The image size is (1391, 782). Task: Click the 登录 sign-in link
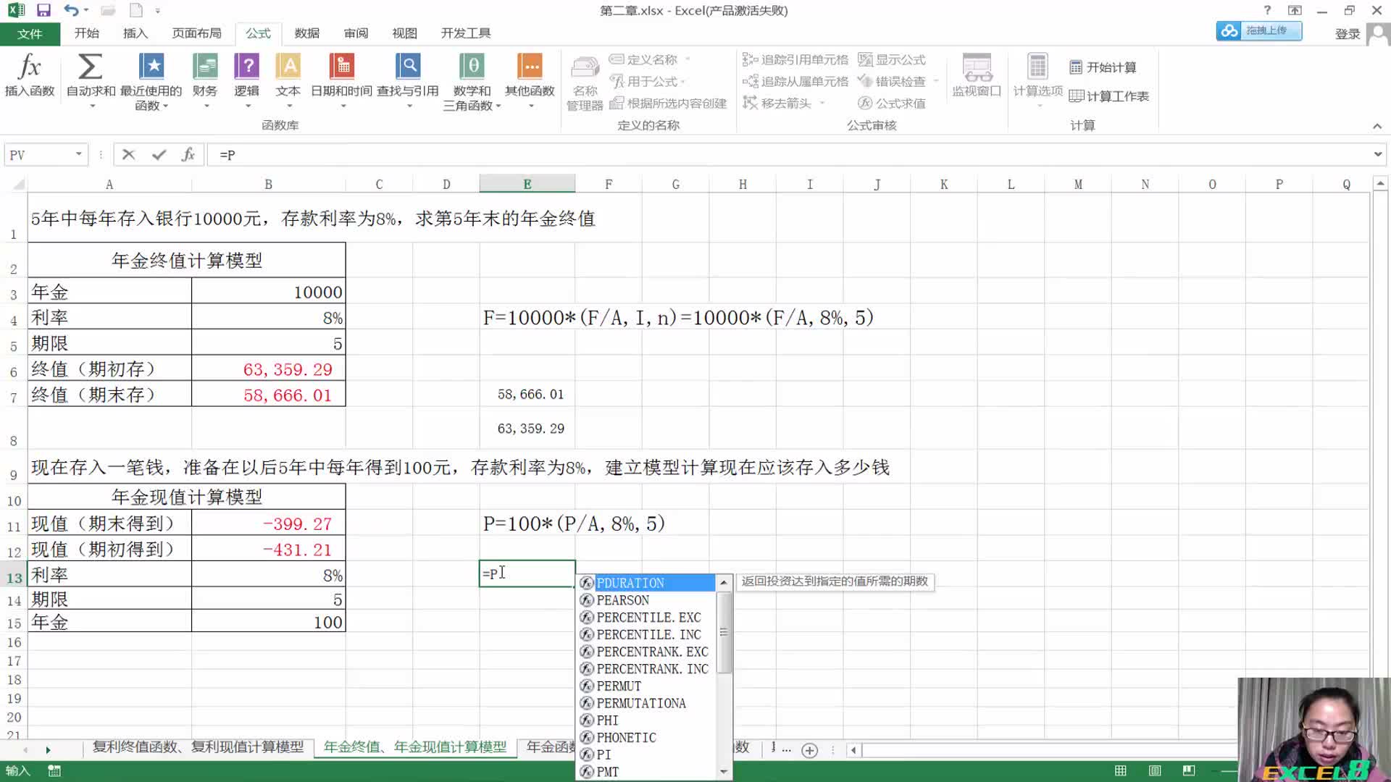pos(1346,34)
